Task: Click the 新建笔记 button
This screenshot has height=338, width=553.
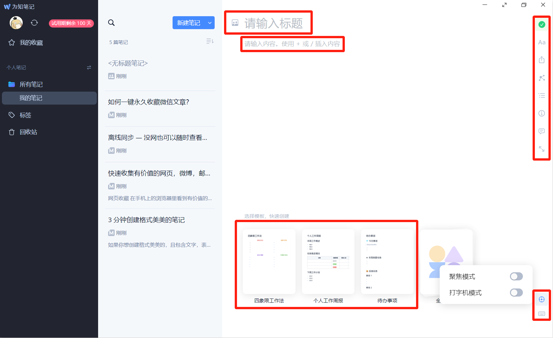Action: click(189, 23)
